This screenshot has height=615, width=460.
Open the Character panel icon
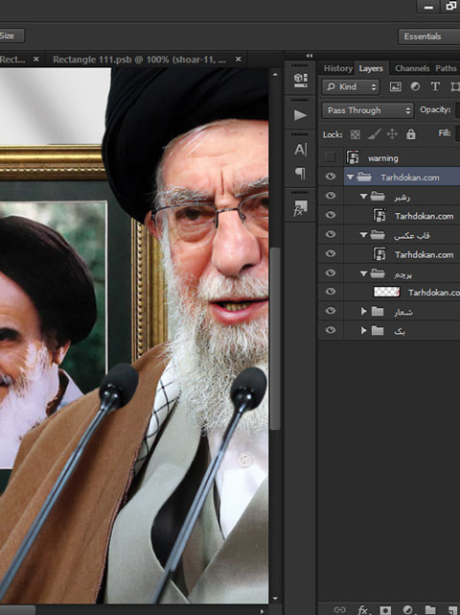pyautogui.click(x=300, y=150)
